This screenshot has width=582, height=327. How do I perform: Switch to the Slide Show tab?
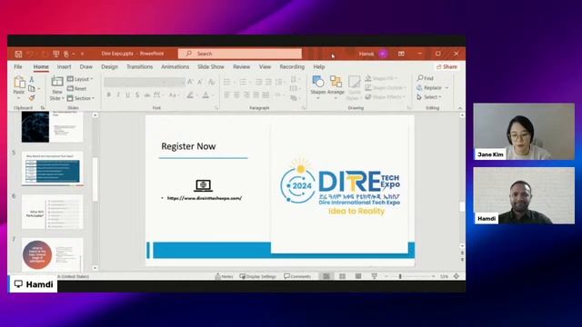click(x=210, y=66)
